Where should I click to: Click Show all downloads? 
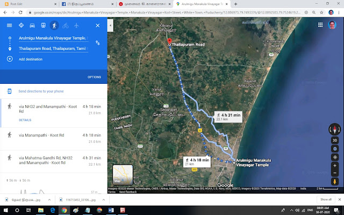pos(326,199)
